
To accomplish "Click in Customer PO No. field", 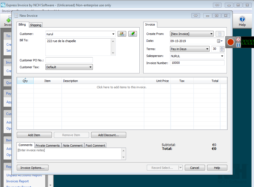I will tap(69, 60).
